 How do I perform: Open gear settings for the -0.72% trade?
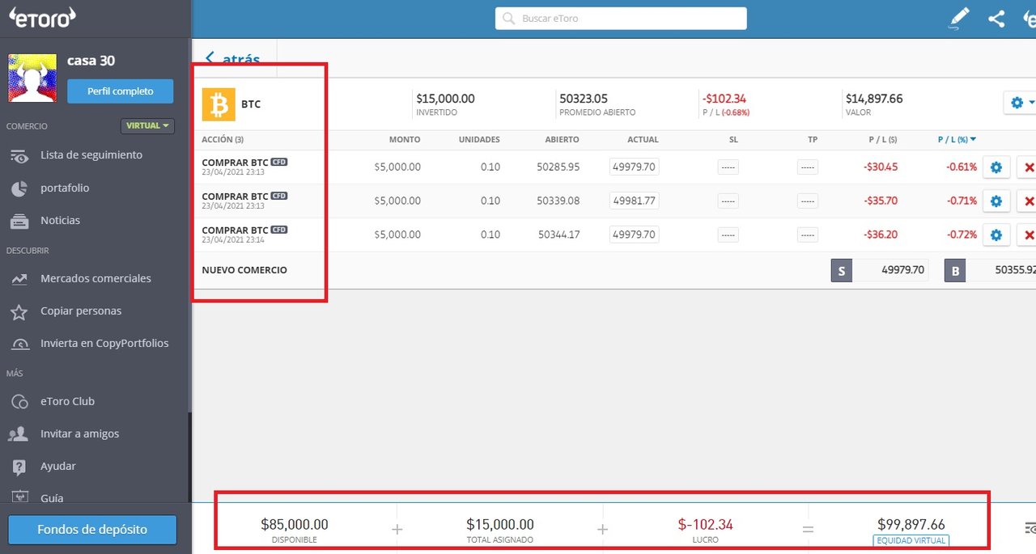pos(996,235)
